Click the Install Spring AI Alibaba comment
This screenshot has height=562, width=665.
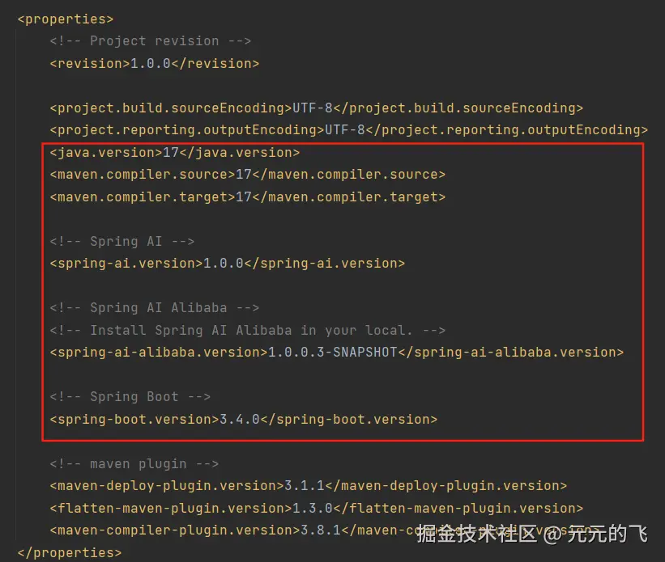247,330
